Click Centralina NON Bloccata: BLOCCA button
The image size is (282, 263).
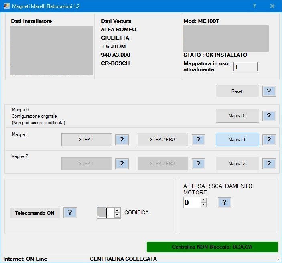[212, 247]
